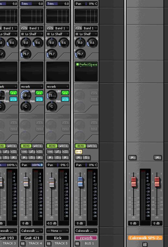Arm Track 3 Guit 193 for recording
The image size is (168, 247).
click(14, 158)
